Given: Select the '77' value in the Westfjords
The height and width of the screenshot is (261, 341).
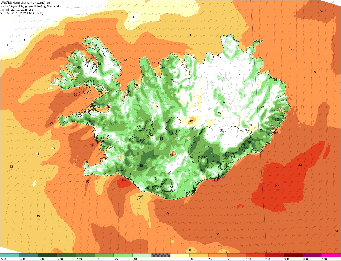Looking at the screenshot, I should click(x=94, y=57).
